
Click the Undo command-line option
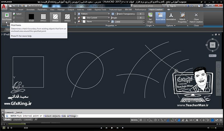point(64,116)
